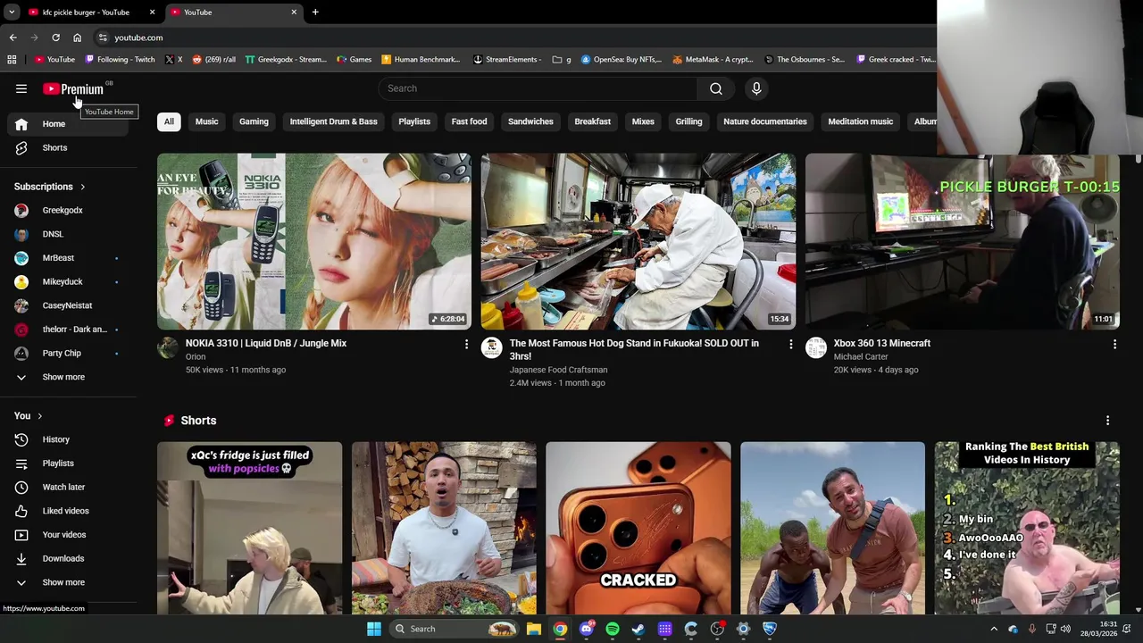
Task: Open MrBeast subscription channel
Action: click(68, 258)
